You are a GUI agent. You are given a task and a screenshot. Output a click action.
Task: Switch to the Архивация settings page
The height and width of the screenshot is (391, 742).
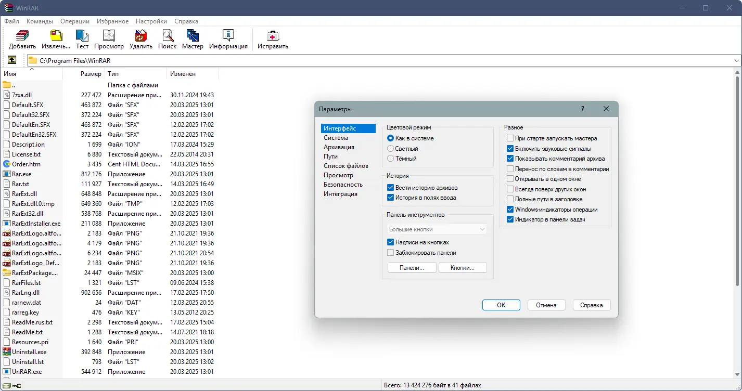[x=348, y=147]
